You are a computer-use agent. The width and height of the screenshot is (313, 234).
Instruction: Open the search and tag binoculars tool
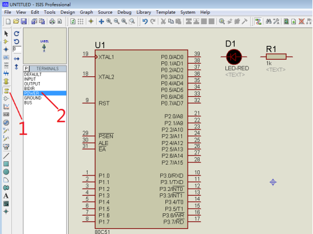pyautogui.click(x=268, y=21)
